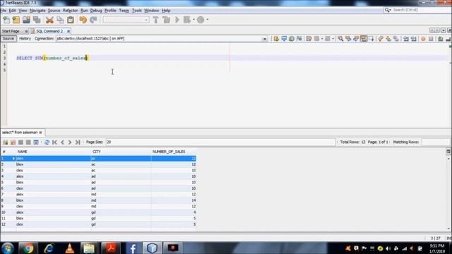
Task: Click the Undo arrow icon
Action: pos(83,20)
